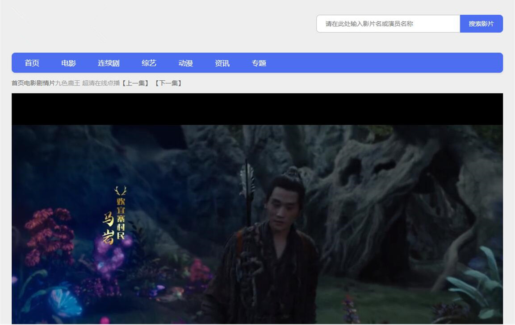The width and height of the screenshot is (515, 325).
Task: Click the video player showing 九色鹿王
Action: 257,209
